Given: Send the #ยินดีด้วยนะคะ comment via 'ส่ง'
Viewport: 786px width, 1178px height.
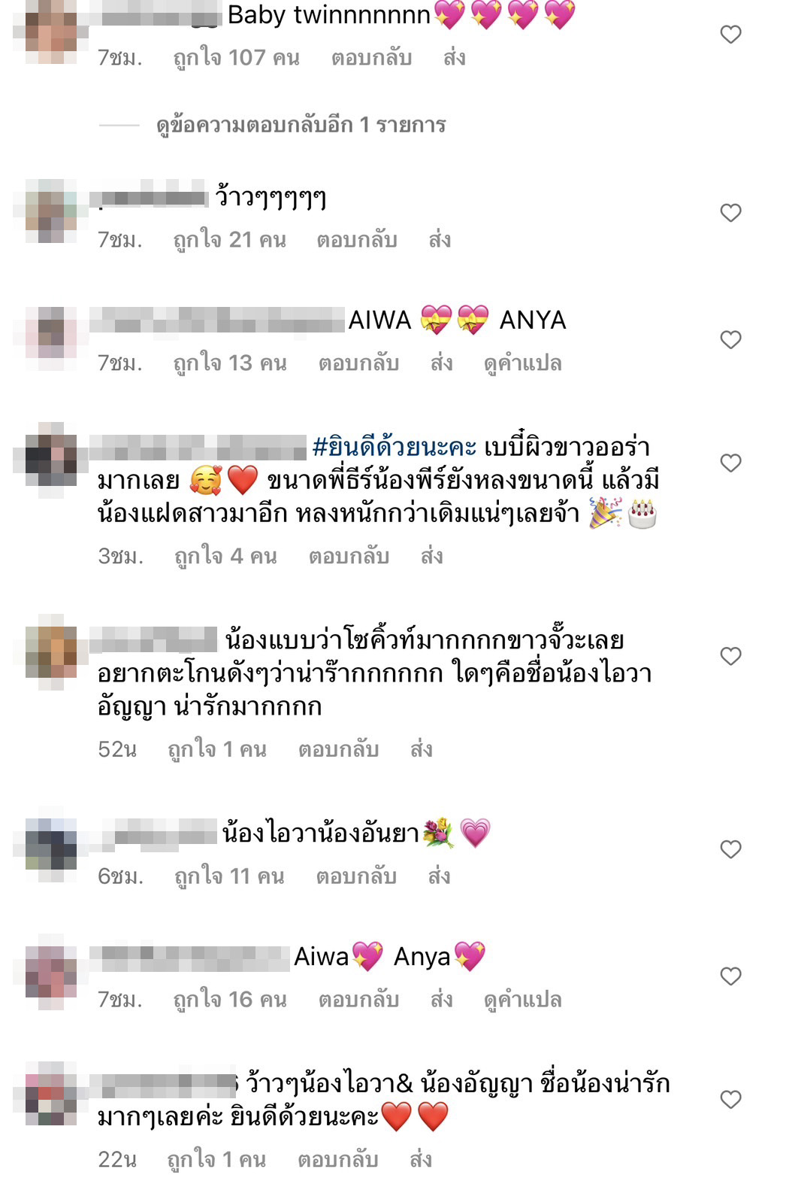Looking at the screenshot, I should coord(431,556).
